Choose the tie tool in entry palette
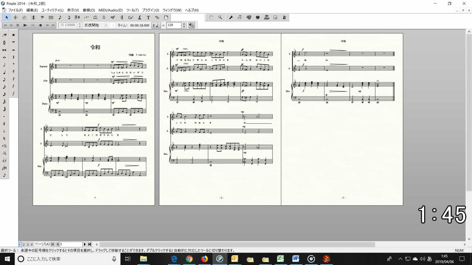The height and width of the screenshot is (265, 472). pyautogui.click(x=4, y=160)
